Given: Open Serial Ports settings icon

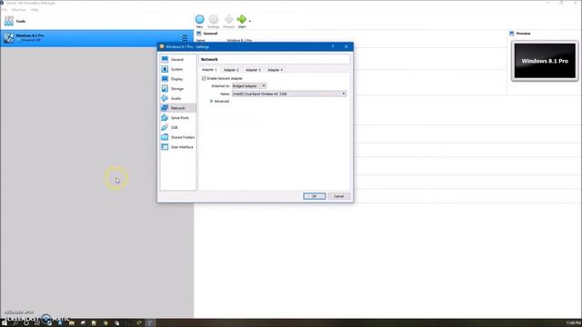Looking at the screenshot, I should (x=165, y=117).
